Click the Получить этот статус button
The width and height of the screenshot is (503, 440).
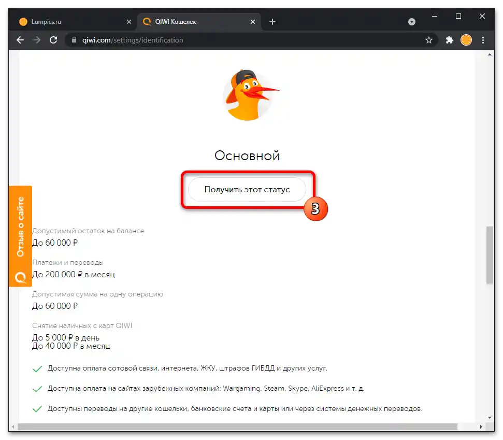tap(247, 189)
